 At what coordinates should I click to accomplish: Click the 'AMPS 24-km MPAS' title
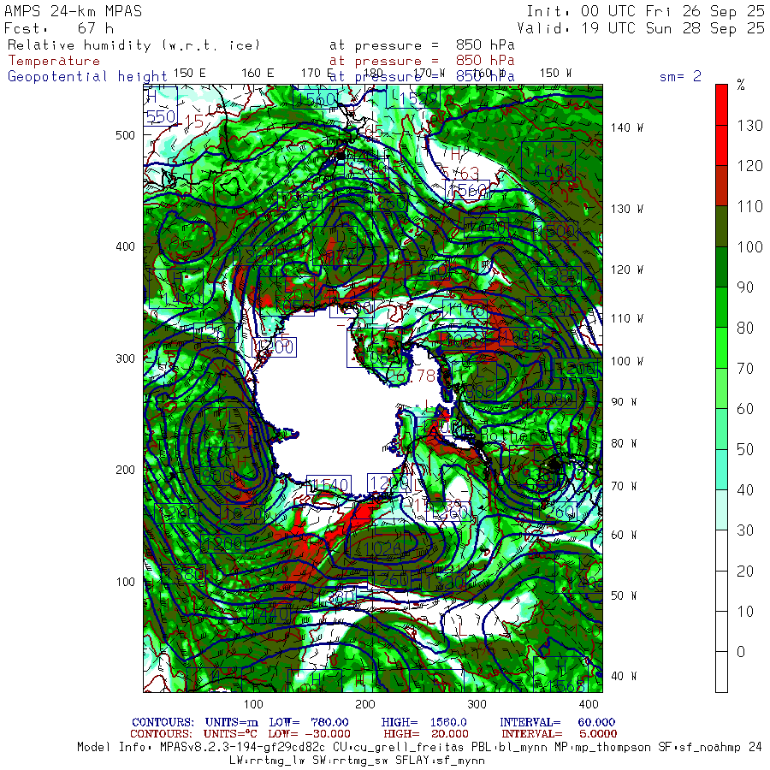pos(74,11)
